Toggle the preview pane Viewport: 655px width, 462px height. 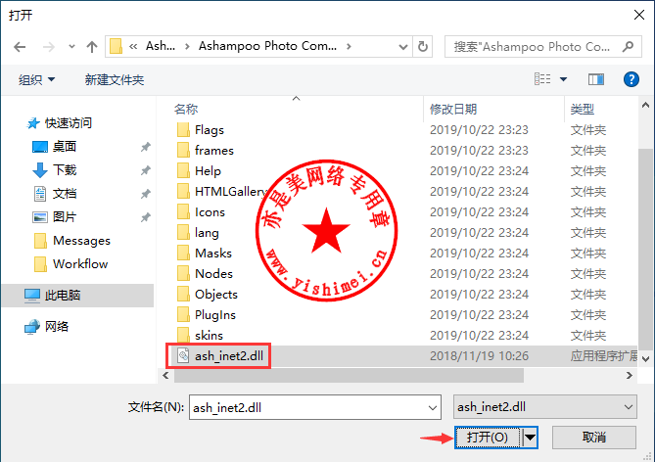(596, 79)
